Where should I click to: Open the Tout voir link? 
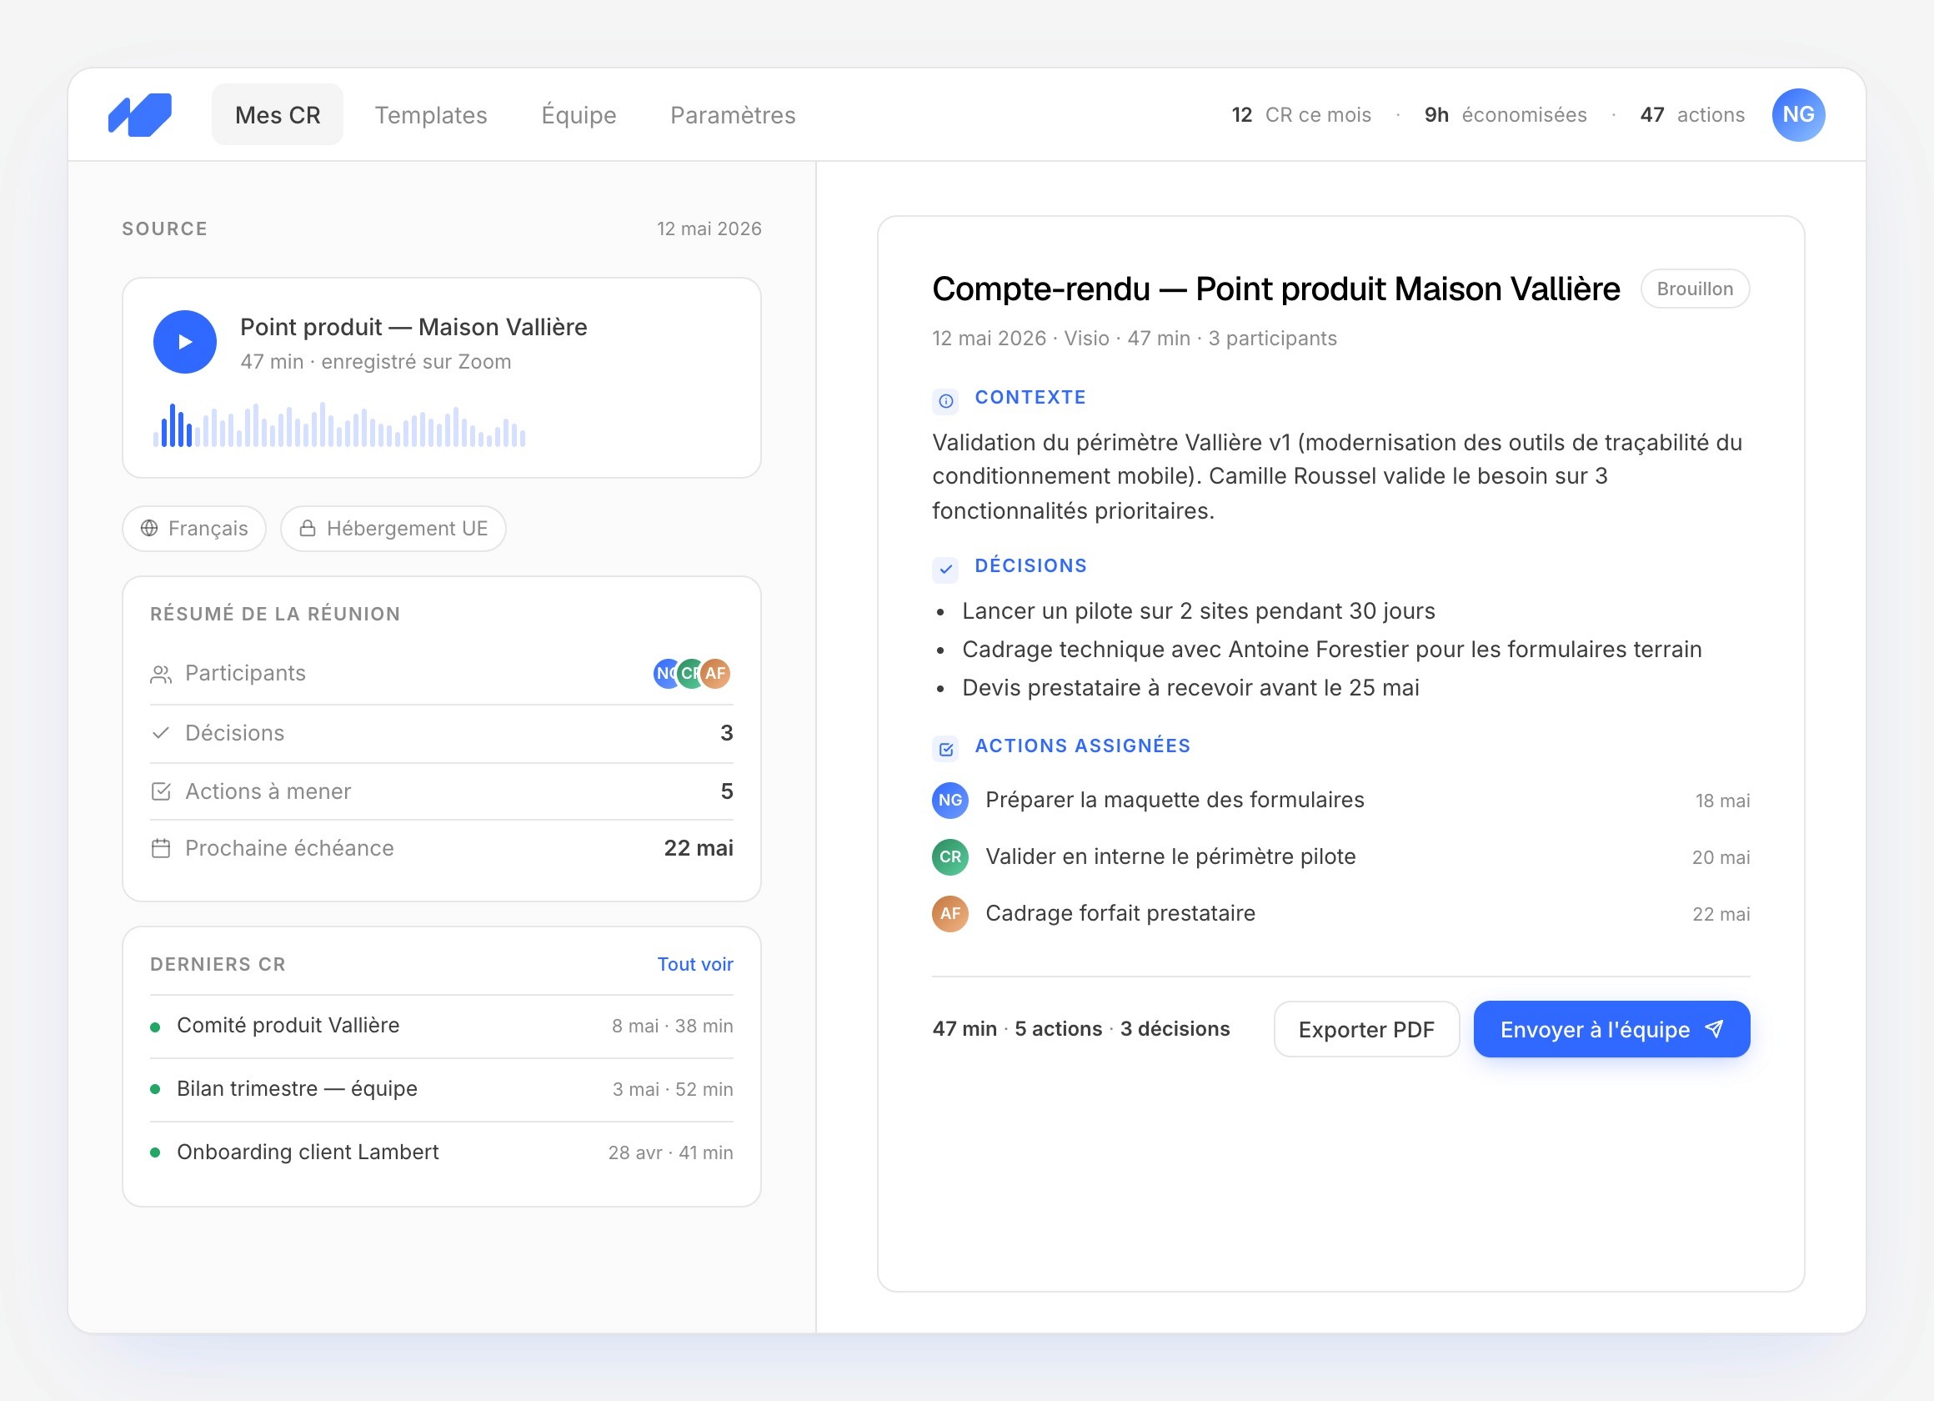(x=695, y=964)
